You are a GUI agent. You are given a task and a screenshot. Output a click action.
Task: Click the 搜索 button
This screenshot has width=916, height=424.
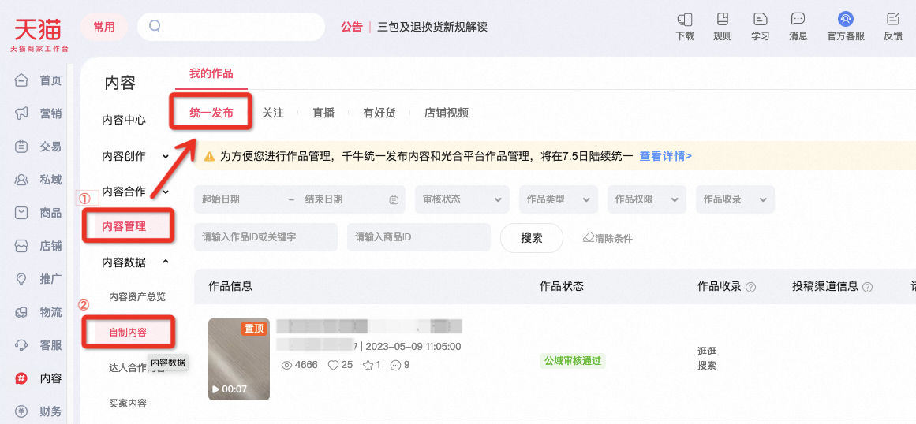point(532,238)
